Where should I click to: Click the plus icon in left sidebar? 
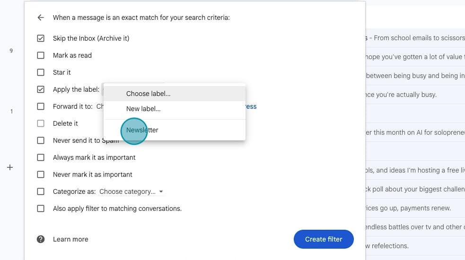click(9, 167)
